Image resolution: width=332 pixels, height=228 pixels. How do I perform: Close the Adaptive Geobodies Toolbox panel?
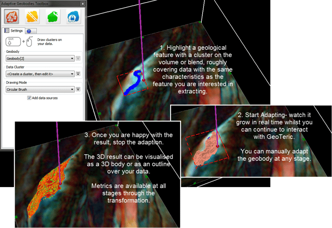click(82, 4)
